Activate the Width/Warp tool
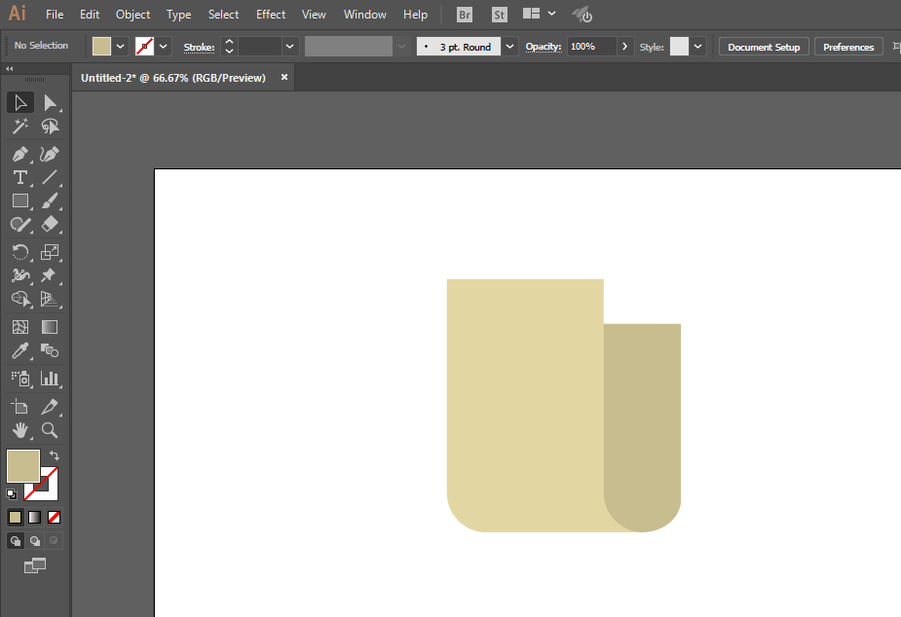This screenshot has height=617, width=901. tap(20, 275)
